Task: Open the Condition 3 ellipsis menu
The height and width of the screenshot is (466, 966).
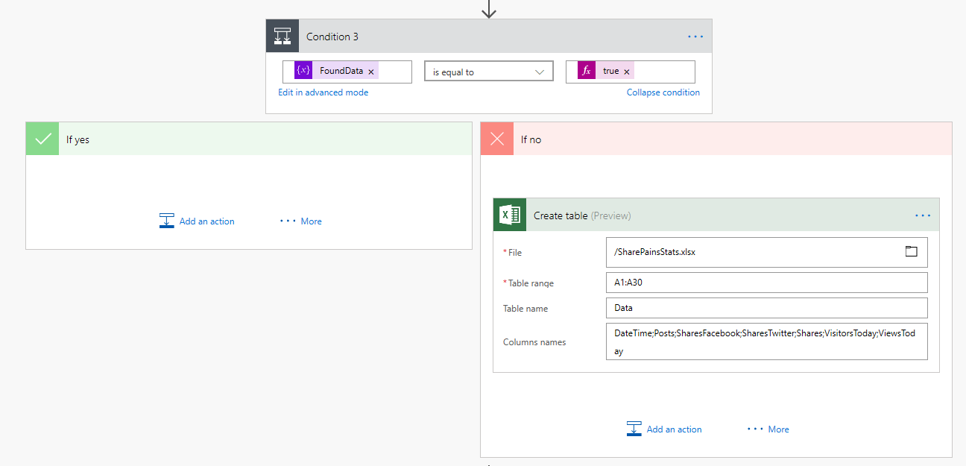Action: [695, 37]
